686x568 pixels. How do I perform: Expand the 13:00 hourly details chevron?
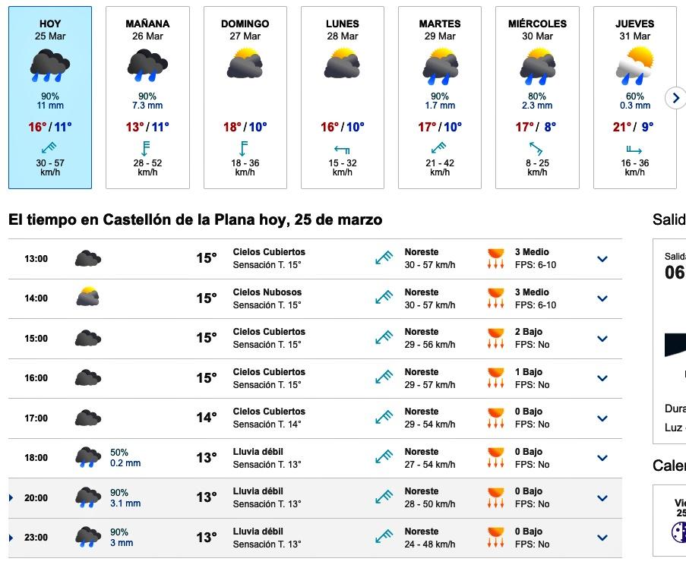coord(602,259)
